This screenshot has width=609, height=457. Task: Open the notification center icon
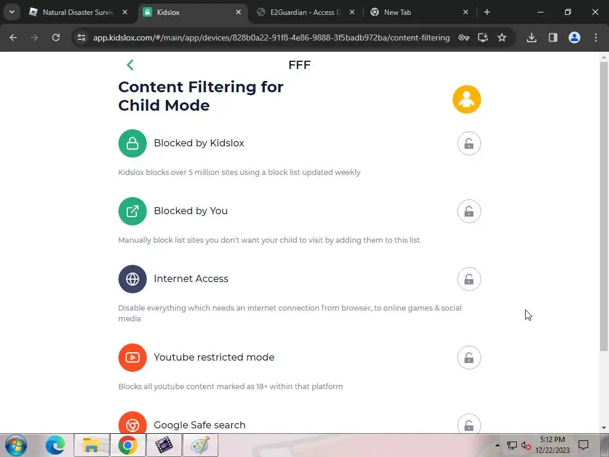(583, 445)
